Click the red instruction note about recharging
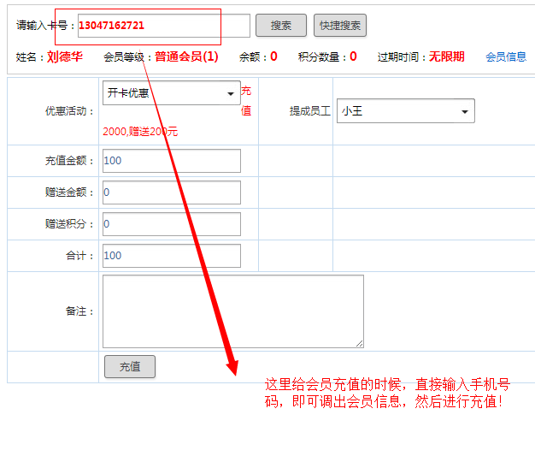This screenshot has width=535, height=456. [388, 393]
